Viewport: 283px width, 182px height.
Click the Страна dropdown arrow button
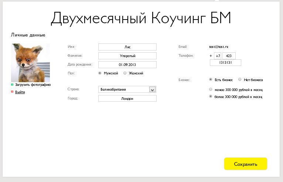tap(152, 90)
